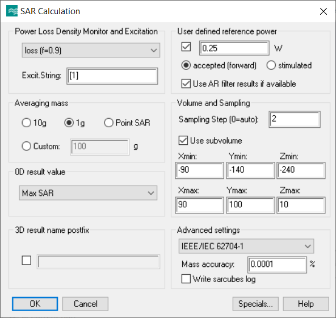The height and width of the screenshot is (318, 336).
Task: Expand the Max SAR result dropdown
Action: (88, 193)
